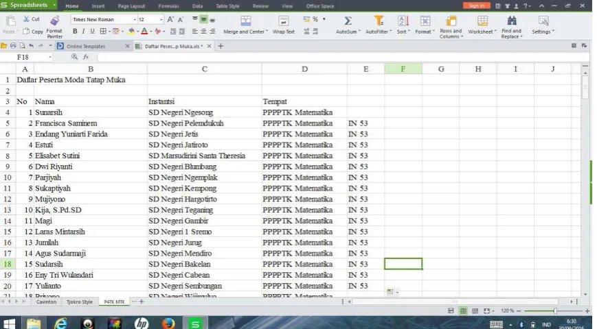Apply right text alignment
This screenshot has height=329, width=597.
(212, 32)
